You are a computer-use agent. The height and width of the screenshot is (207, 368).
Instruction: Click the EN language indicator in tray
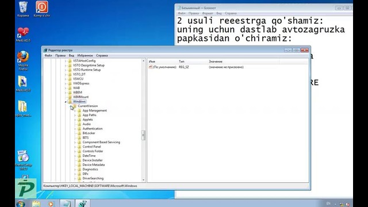(x=328, y=203)
